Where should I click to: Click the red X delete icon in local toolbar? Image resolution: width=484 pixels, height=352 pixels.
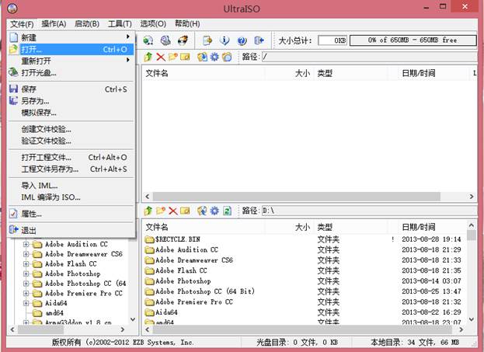tap(173, 211)
